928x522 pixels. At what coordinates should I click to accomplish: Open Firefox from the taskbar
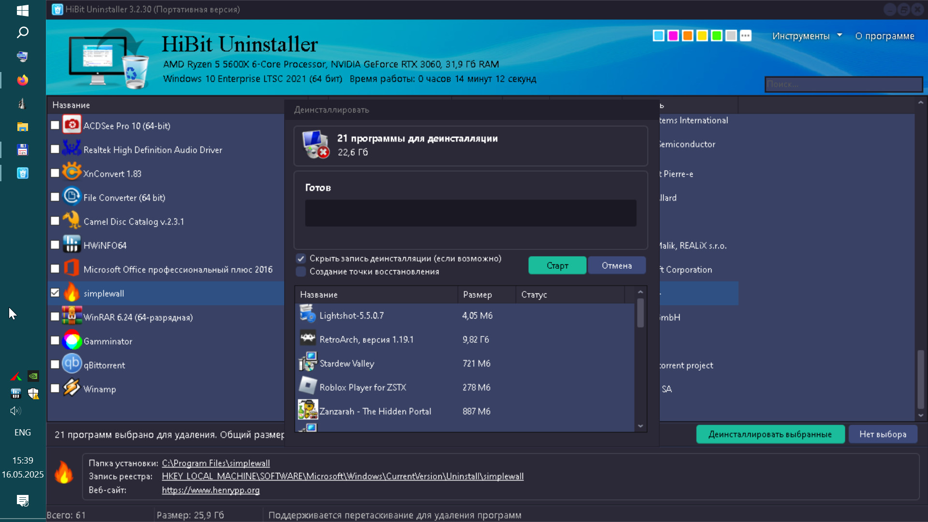(22, 80)
